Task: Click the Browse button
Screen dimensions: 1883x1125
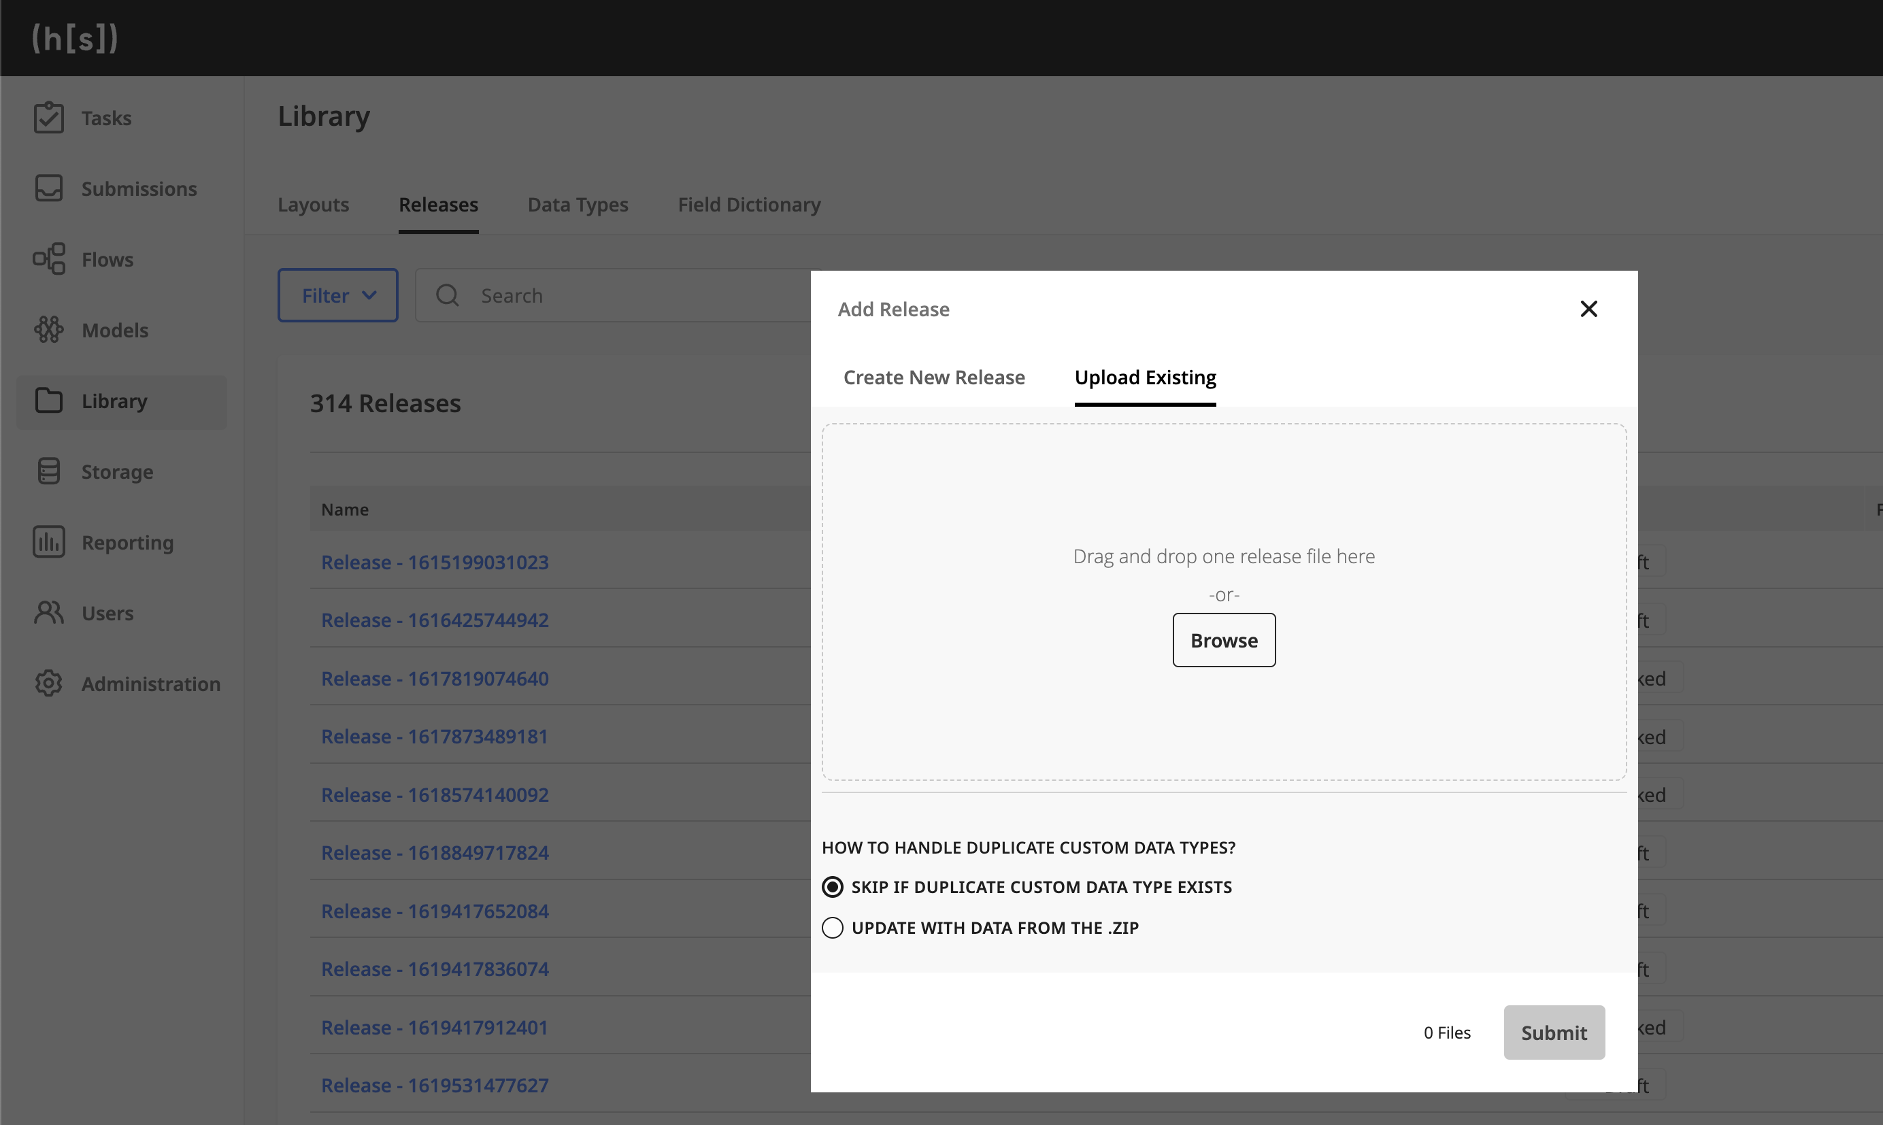Action: [x=1224, y=641]
